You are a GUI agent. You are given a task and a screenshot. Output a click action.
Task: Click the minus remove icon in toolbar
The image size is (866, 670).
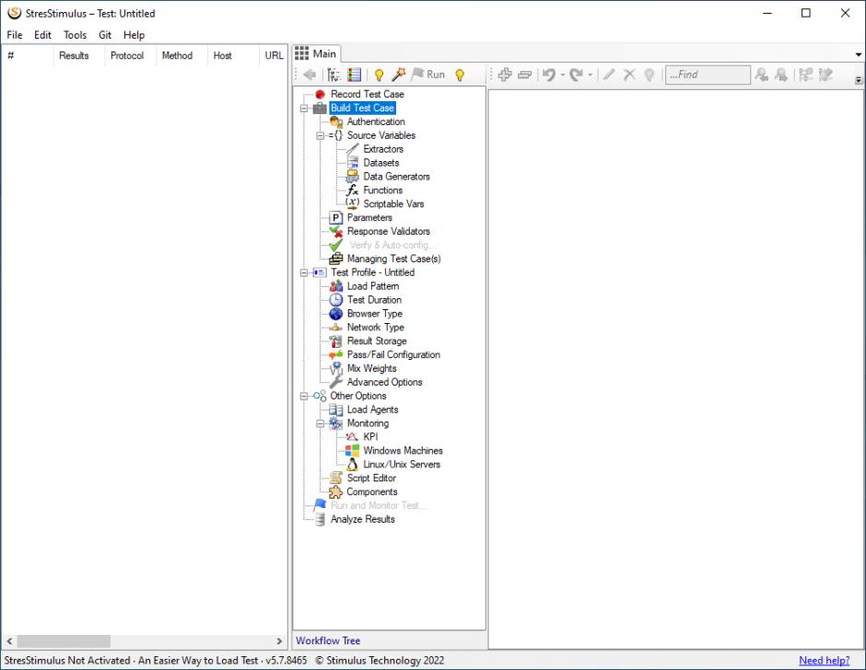(525, 75)
